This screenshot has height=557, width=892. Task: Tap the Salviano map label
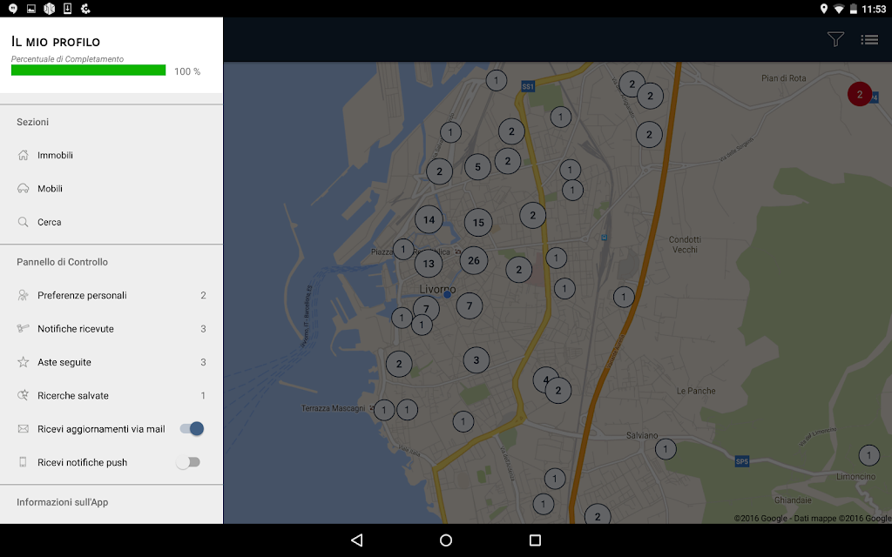(x=642, y=435)
